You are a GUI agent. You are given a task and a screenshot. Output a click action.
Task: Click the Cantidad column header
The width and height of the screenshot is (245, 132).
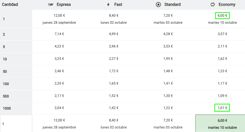click(x=10, y=5)
